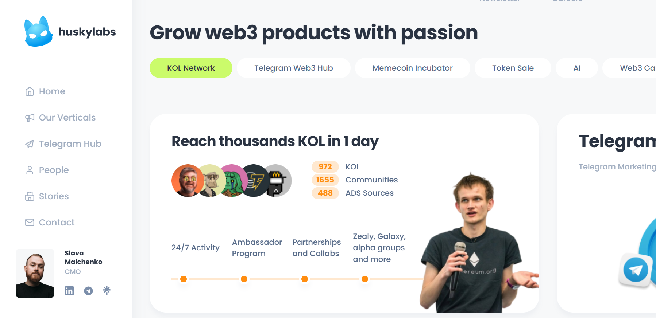Click the envelope Contact icon
Viewport: 656px width, 318px height.
(30, 223)
